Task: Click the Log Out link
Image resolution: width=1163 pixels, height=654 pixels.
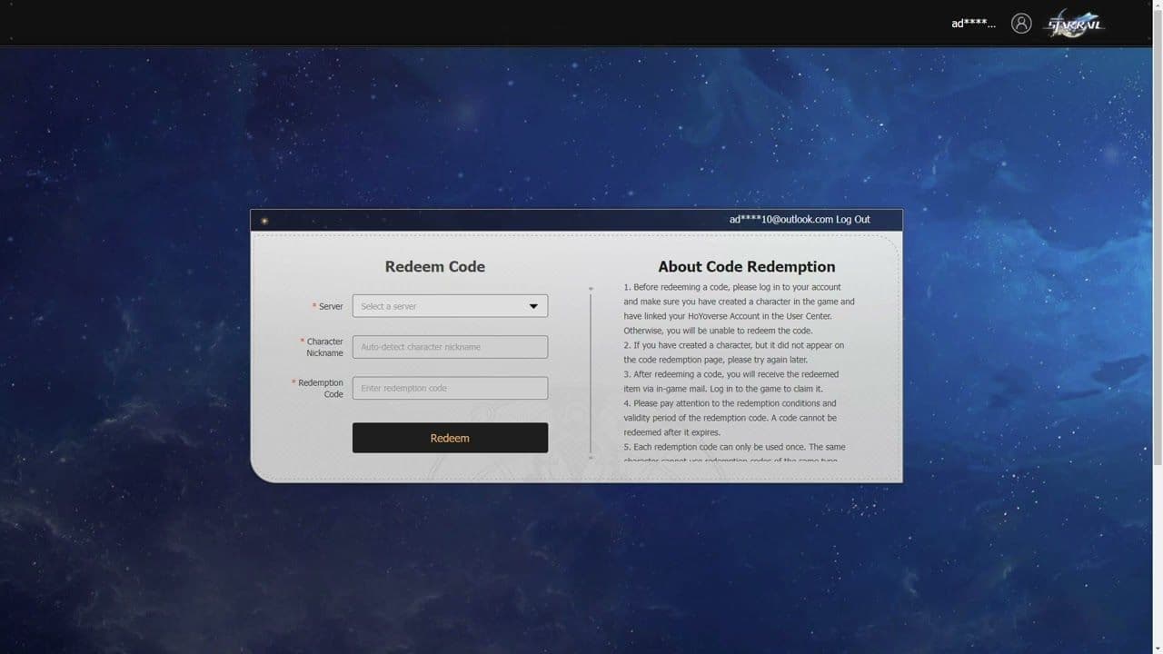Action: click(853, 219)
